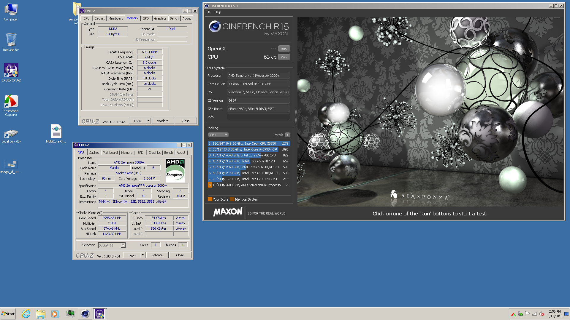This screenshot has width=570, height=320.
Task: Switch to CPU-Z taskbar icon
Action: (x=99, y=314)
